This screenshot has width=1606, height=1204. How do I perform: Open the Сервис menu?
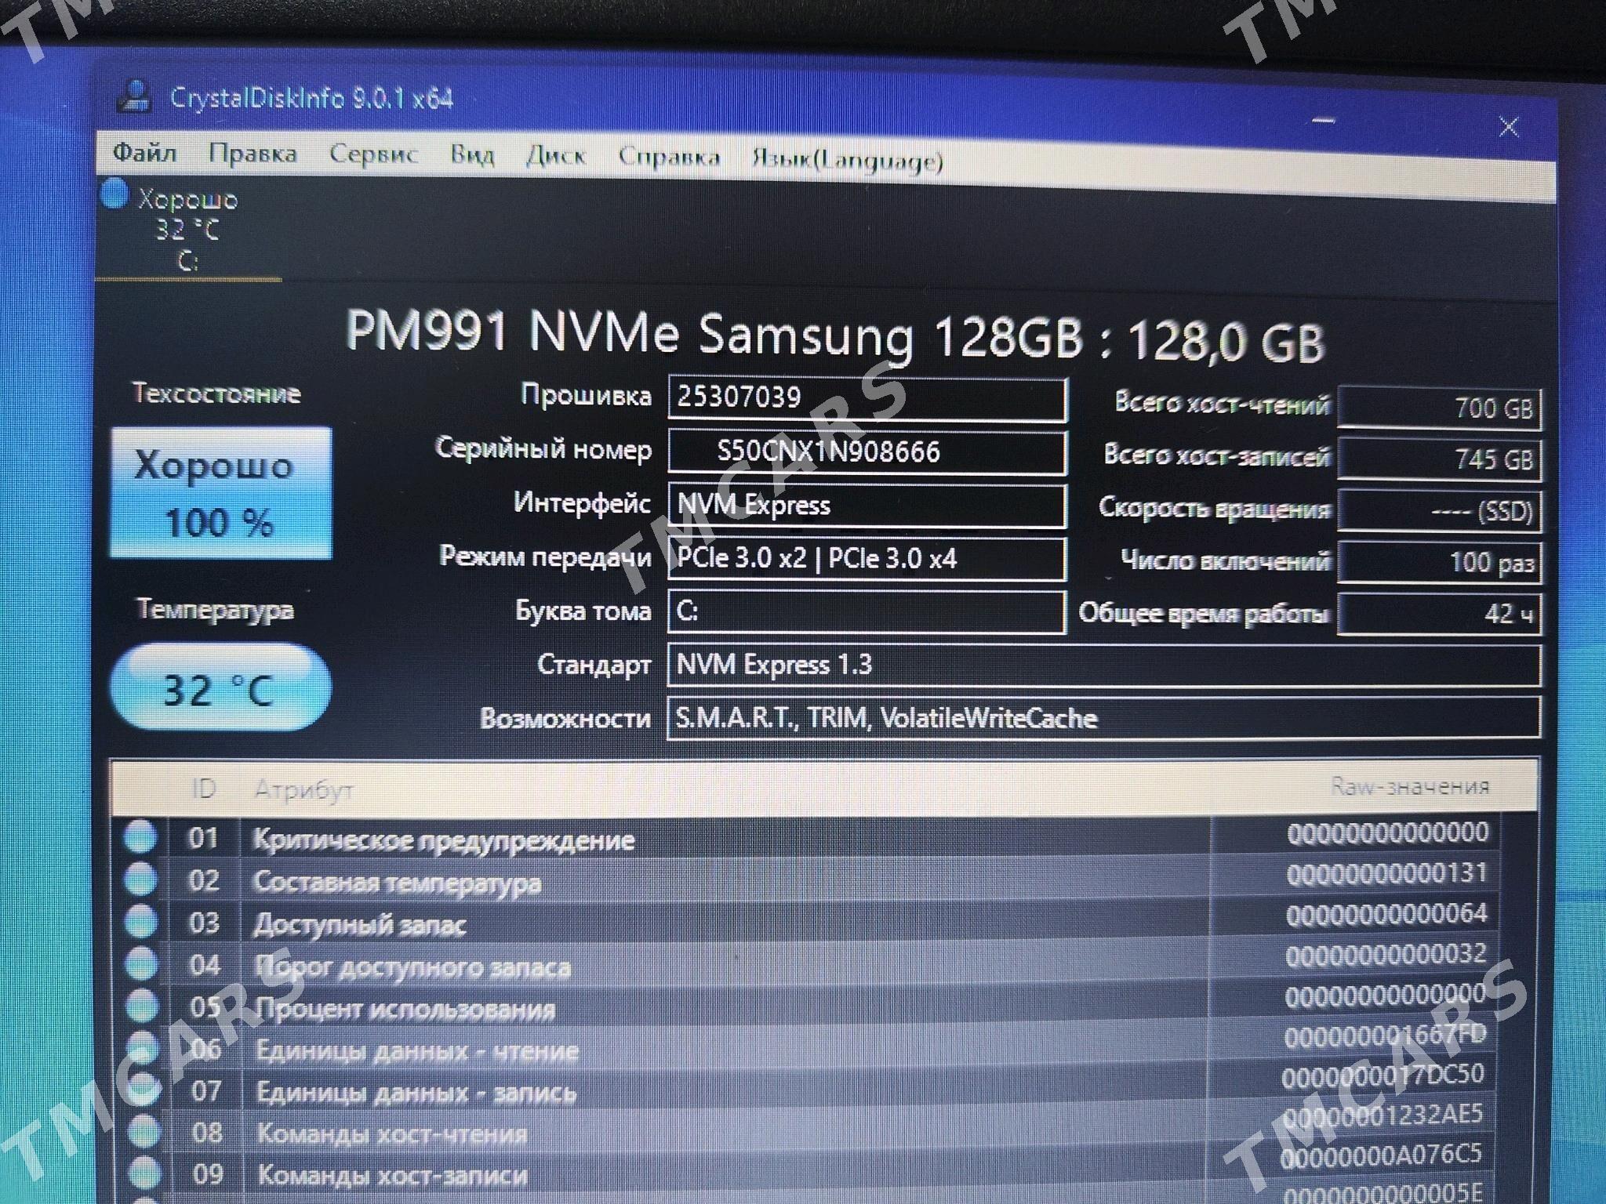click(x=373, y=154)
